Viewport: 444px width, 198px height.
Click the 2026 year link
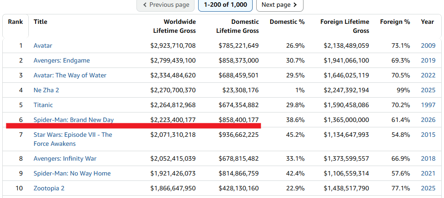pyautogui.click(x=428, y=120)
